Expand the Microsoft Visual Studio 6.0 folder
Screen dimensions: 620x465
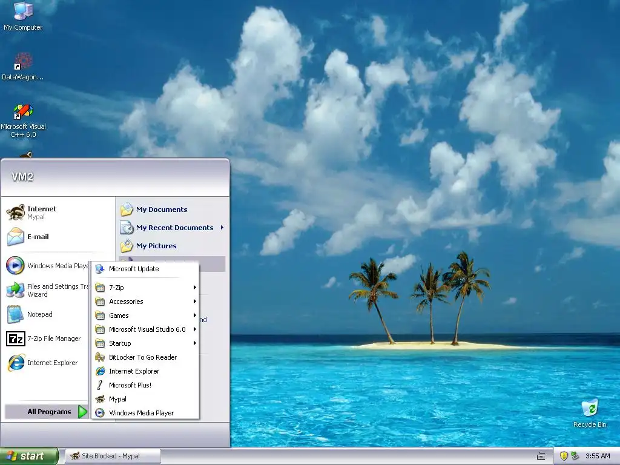(145, 329)
